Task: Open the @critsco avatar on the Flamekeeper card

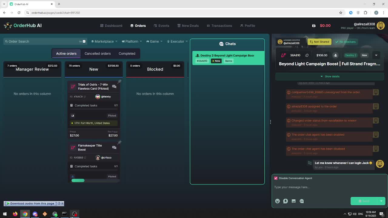Action: (x=98, y=157)
